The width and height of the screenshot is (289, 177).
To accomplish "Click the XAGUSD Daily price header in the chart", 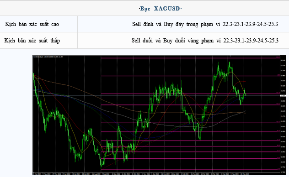I will coord(48,57).
